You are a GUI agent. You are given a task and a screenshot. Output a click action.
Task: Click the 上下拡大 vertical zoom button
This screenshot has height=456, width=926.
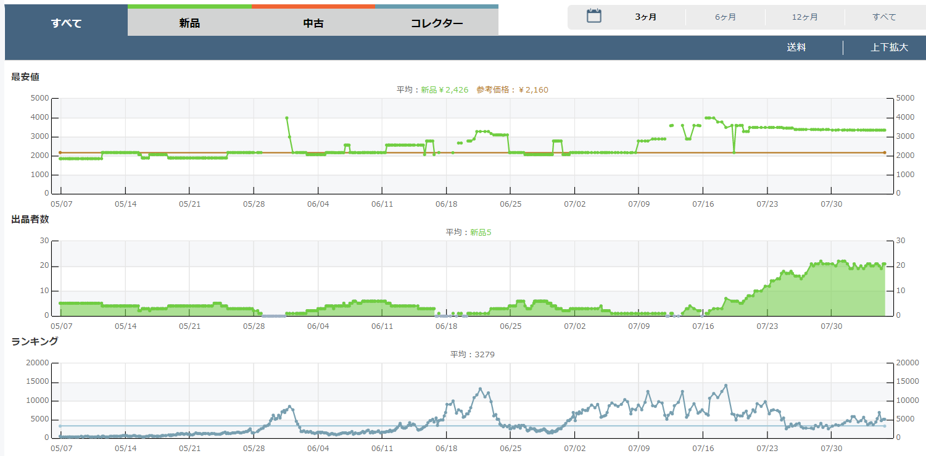click(x=889, y=48)
